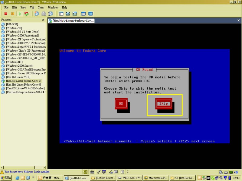Select [Windows 2003 Small Business Server] favorite
Image resolution: width=242 pixels, height=181 pixels.
pyautogui.click(x=26, y=69)
